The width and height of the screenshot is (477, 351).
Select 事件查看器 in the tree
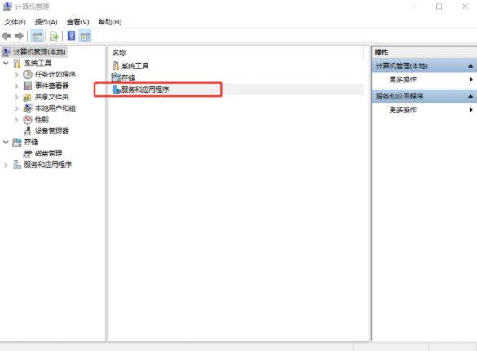click(x=52, y=86)
